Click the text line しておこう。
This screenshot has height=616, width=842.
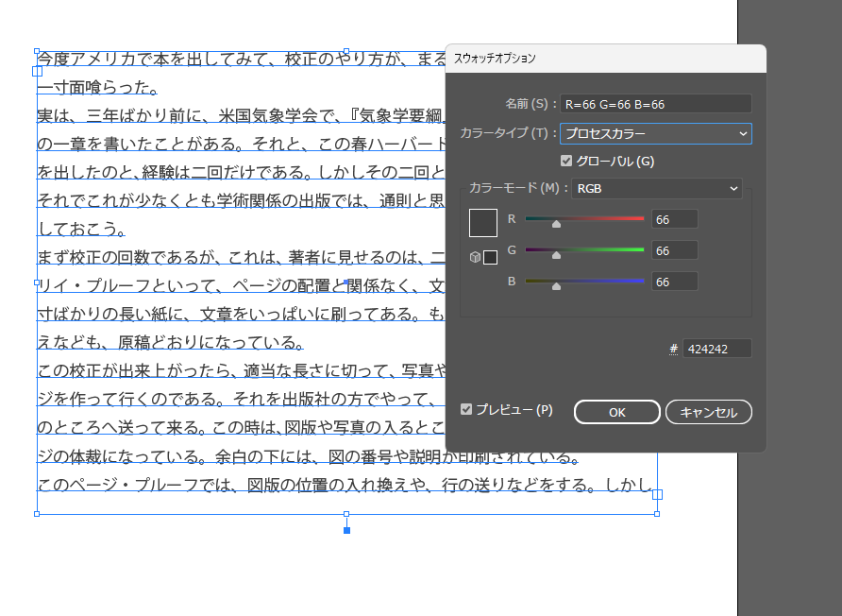tap(81, 229)
